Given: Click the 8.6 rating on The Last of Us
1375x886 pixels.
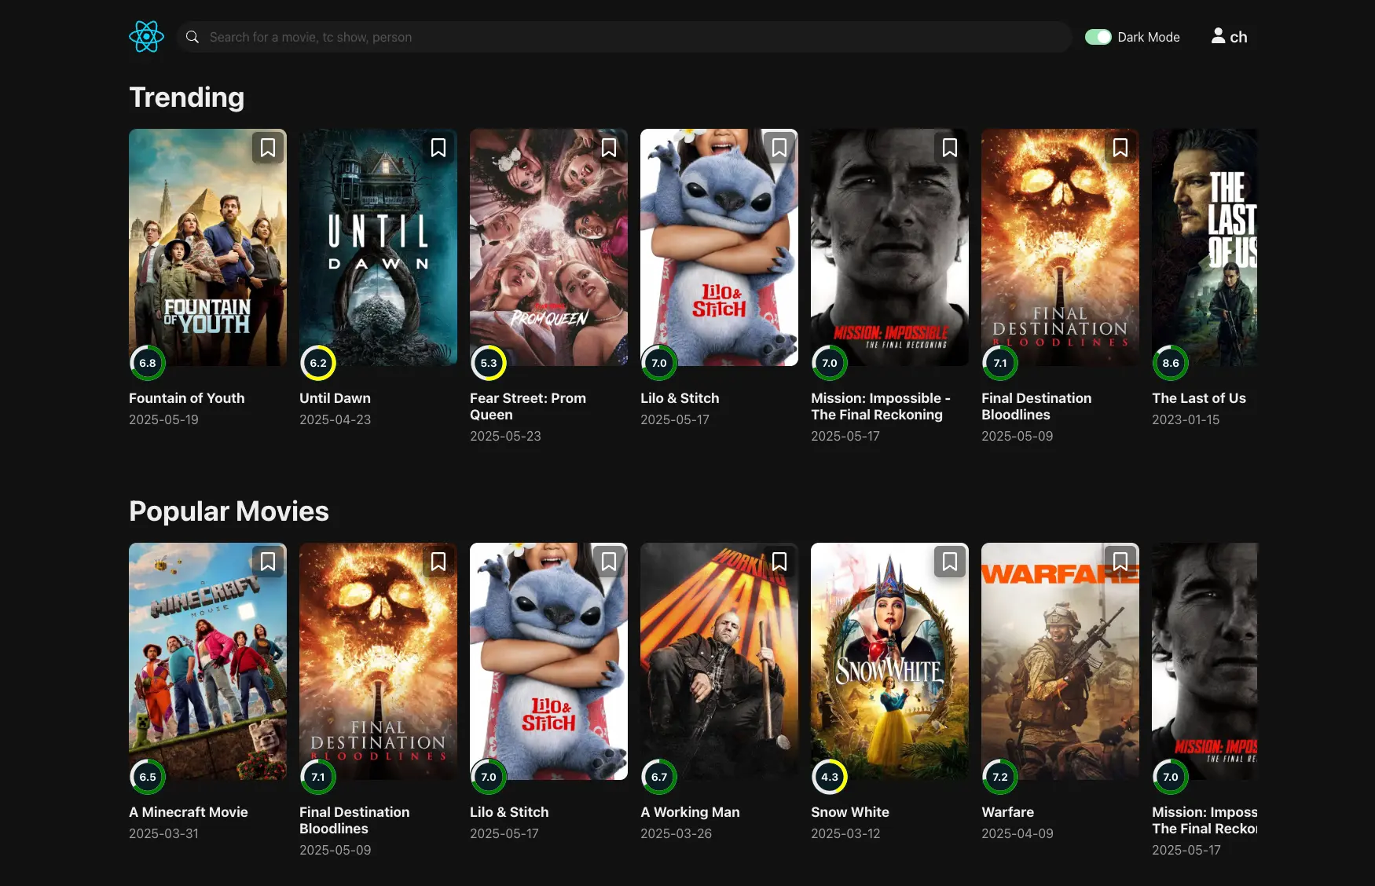Looking at the screenshot, I should (1171, 363).
